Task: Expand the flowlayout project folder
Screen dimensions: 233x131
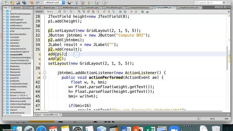Action: pyautogui.click(x=4, y=66)
